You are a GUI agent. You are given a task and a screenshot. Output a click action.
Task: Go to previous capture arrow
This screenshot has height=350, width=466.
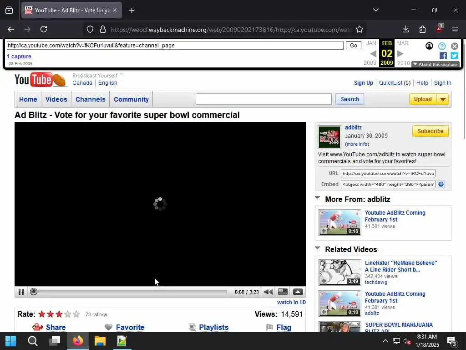pyautogui.click(x=373, y=54)
